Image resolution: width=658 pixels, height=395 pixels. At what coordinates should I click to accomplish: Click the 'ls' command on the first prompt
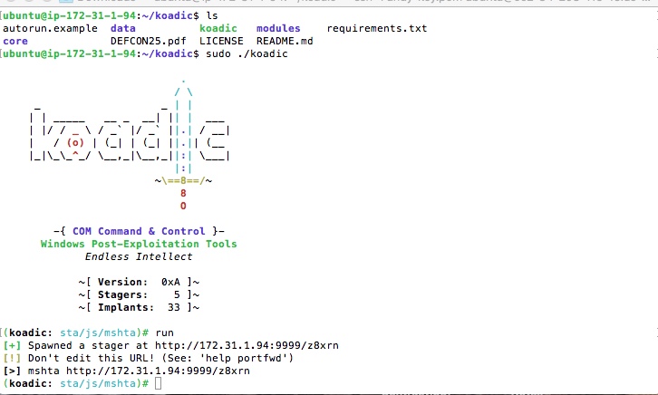point(212,16)
